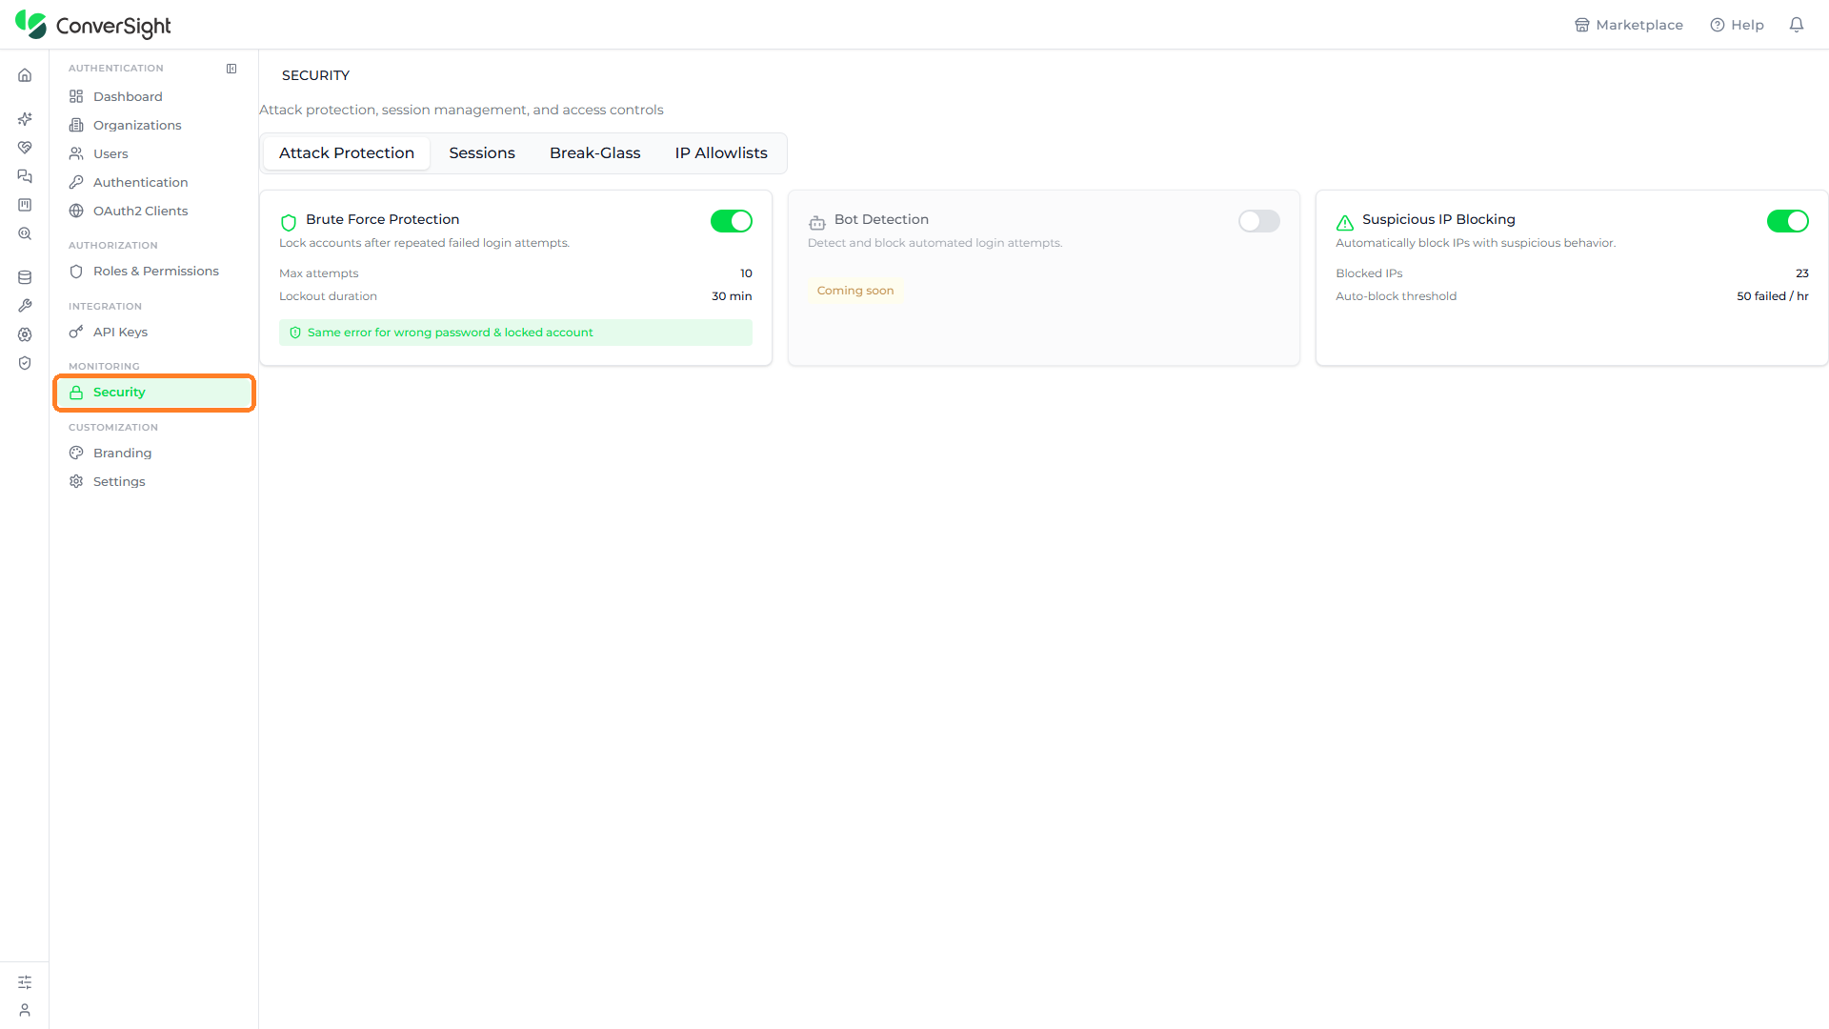Select Security in the sidebar
1829x1029 pixels.
coord(154,393)
